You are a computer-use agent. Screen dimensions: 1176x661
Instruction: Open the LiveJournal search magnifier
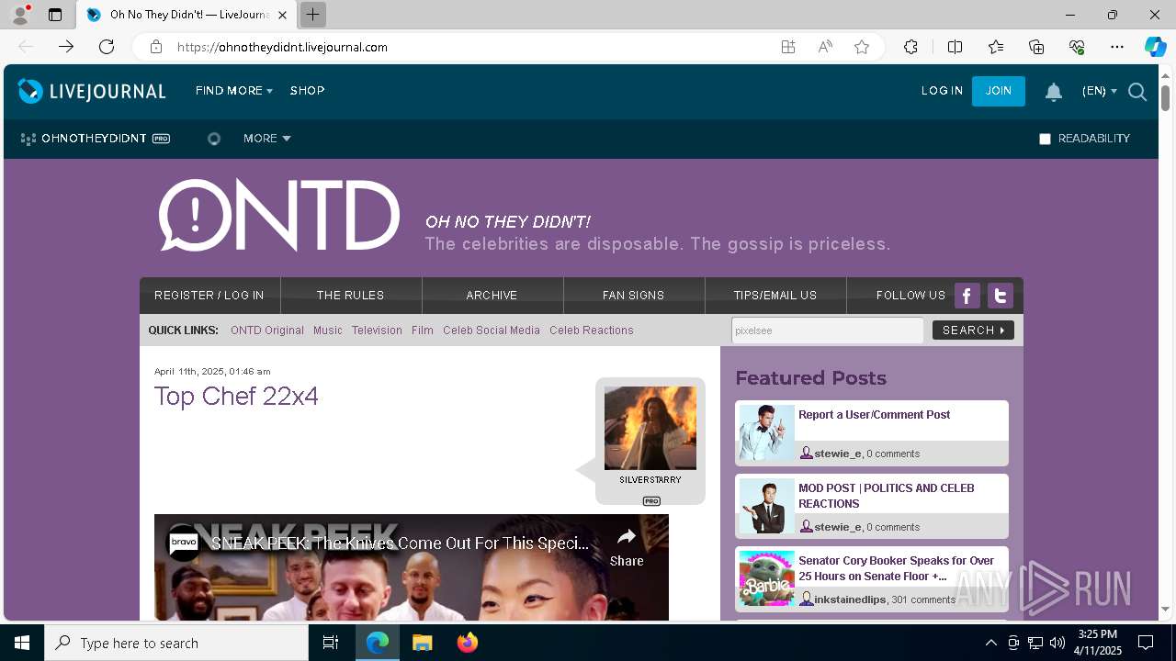click(x=1137, y=91)
